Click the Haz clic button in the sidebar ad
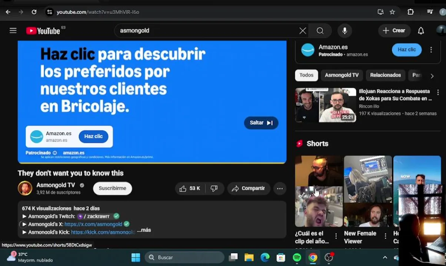 [x=407, y=50]
